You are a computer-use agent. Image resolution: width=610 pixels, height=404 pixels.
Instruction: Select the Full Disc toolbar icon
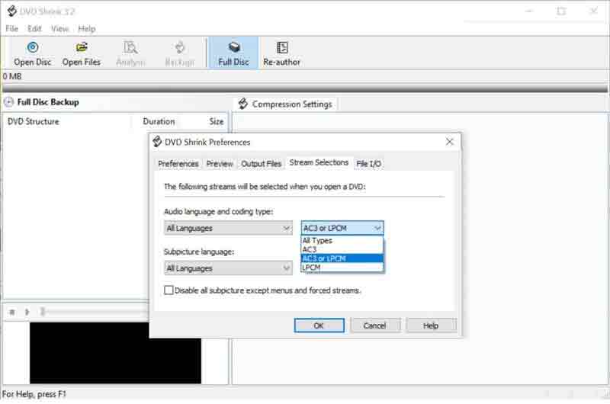(234, 47)
